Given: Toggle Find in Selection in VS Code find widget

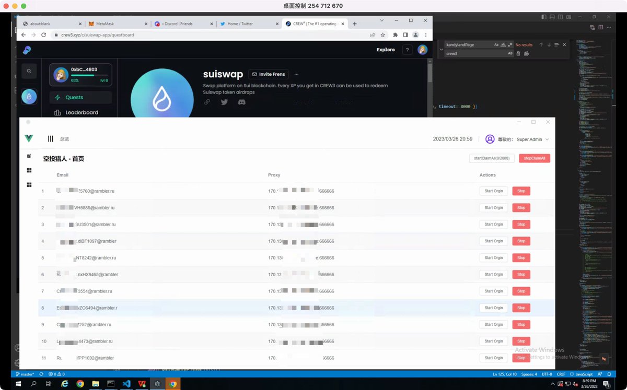Looking at the screenshot, I should click(x=556, y=45).
